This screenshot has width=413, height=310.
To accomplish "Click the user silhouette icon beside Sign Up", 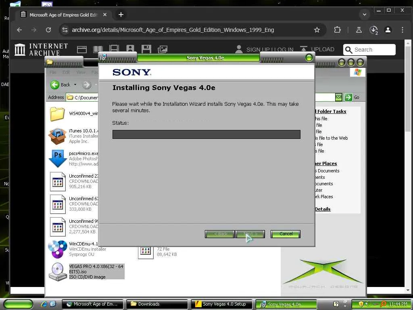I will point(239,49).
